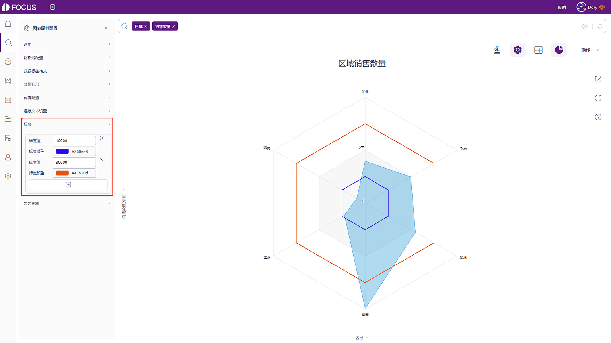Open the data table icon in the sidebar
The width and height of the screenshot is (611, 343).
click(x=8, y=100)
